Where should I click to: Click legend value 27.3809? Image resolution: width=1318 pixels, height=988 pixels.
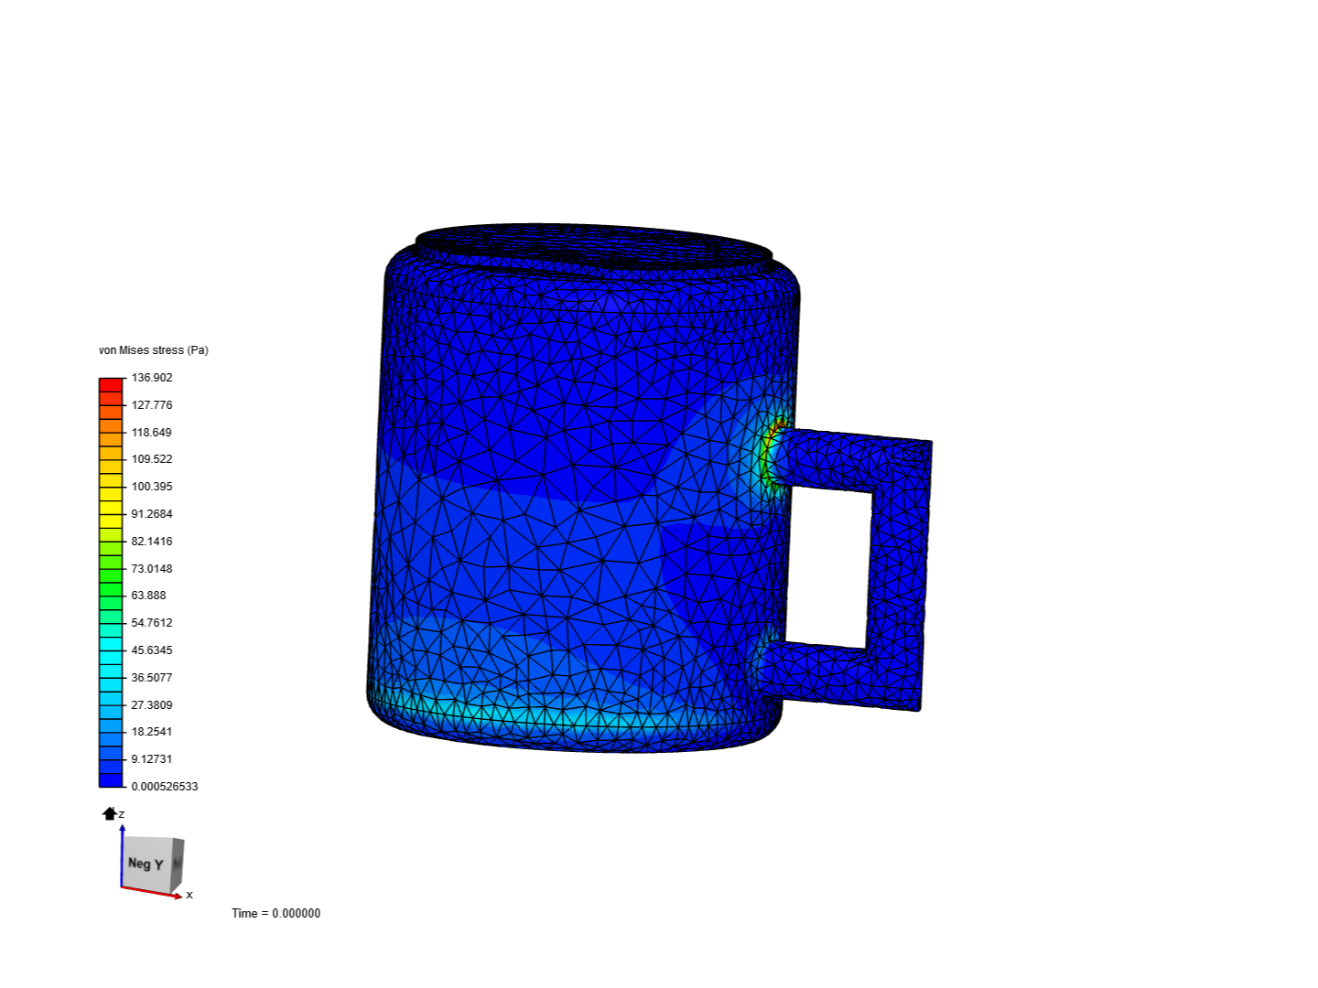152,705
